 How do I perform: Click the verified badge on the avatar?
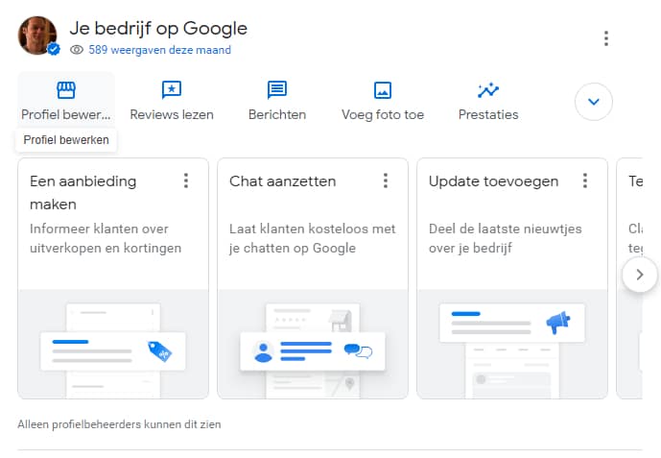53,49
